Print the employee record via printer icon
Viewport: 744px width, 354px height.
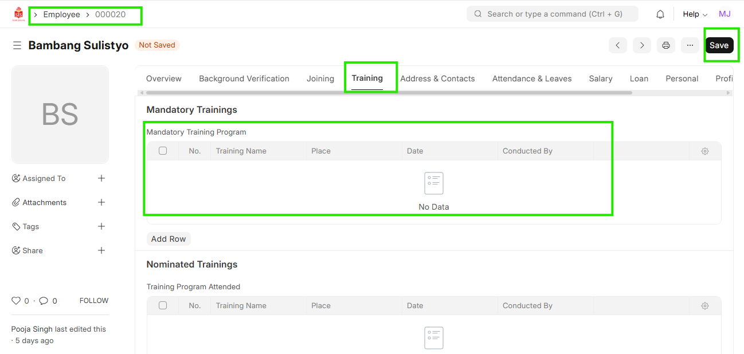665,45
